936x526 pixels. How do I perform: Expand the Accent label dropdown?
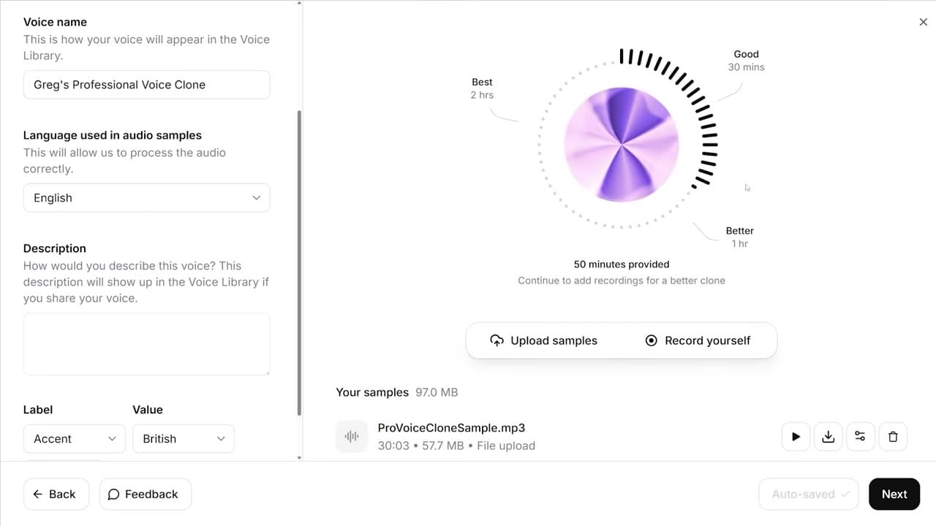pos(75,439)
